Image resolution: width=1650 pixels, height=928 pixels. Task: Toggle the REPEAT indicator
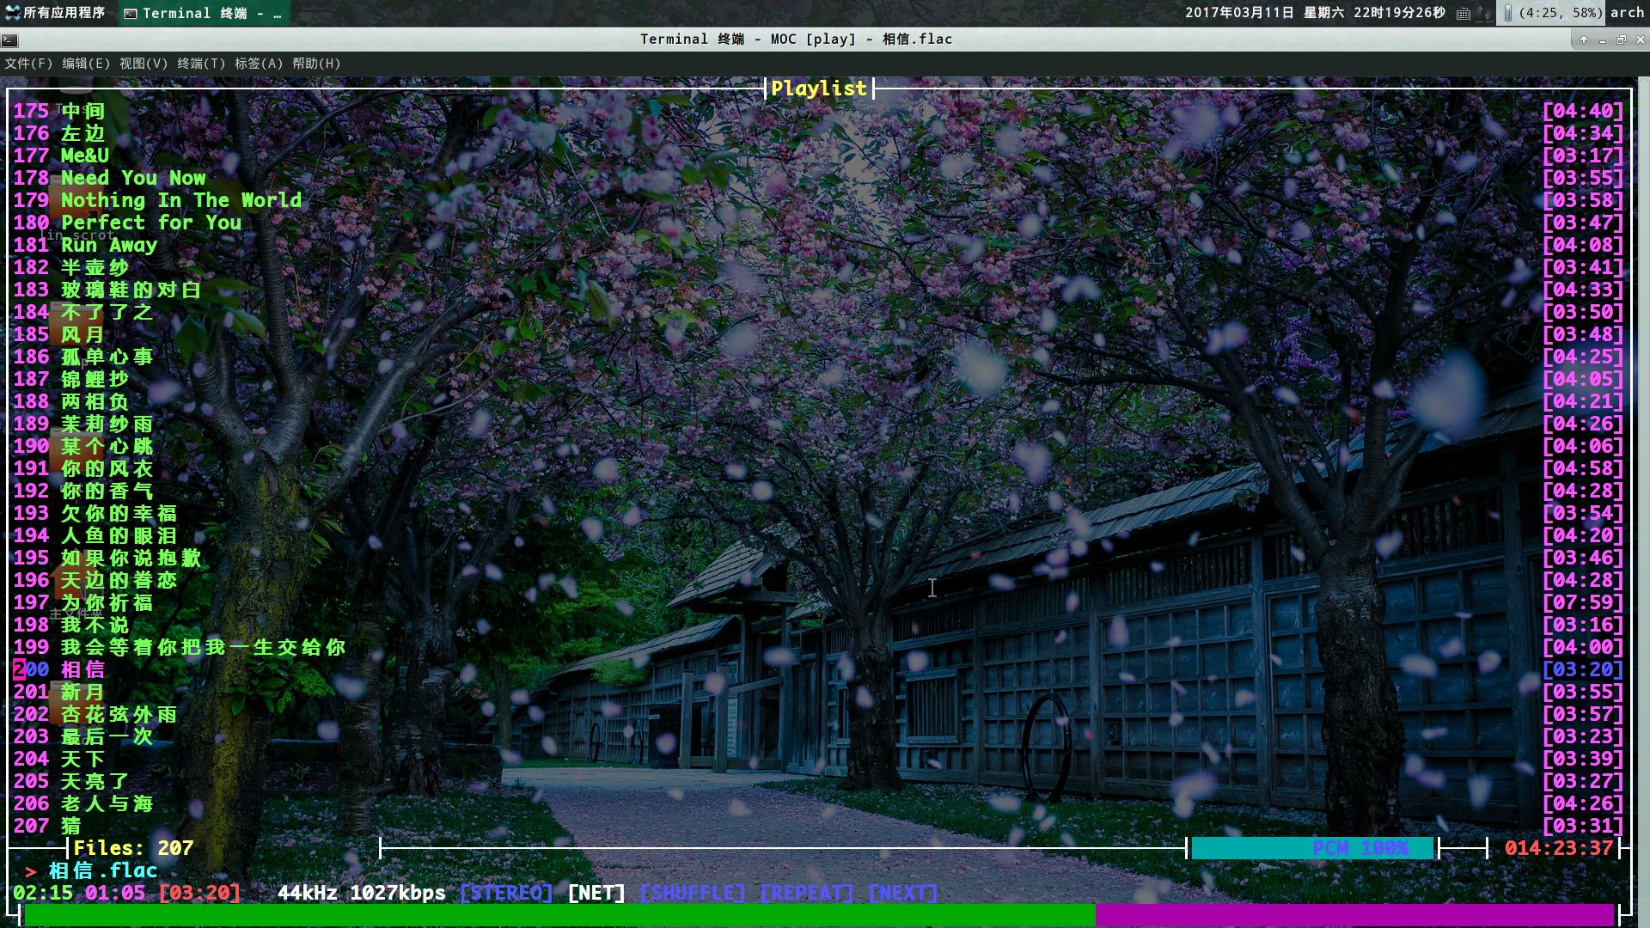(x=806, y=893)
